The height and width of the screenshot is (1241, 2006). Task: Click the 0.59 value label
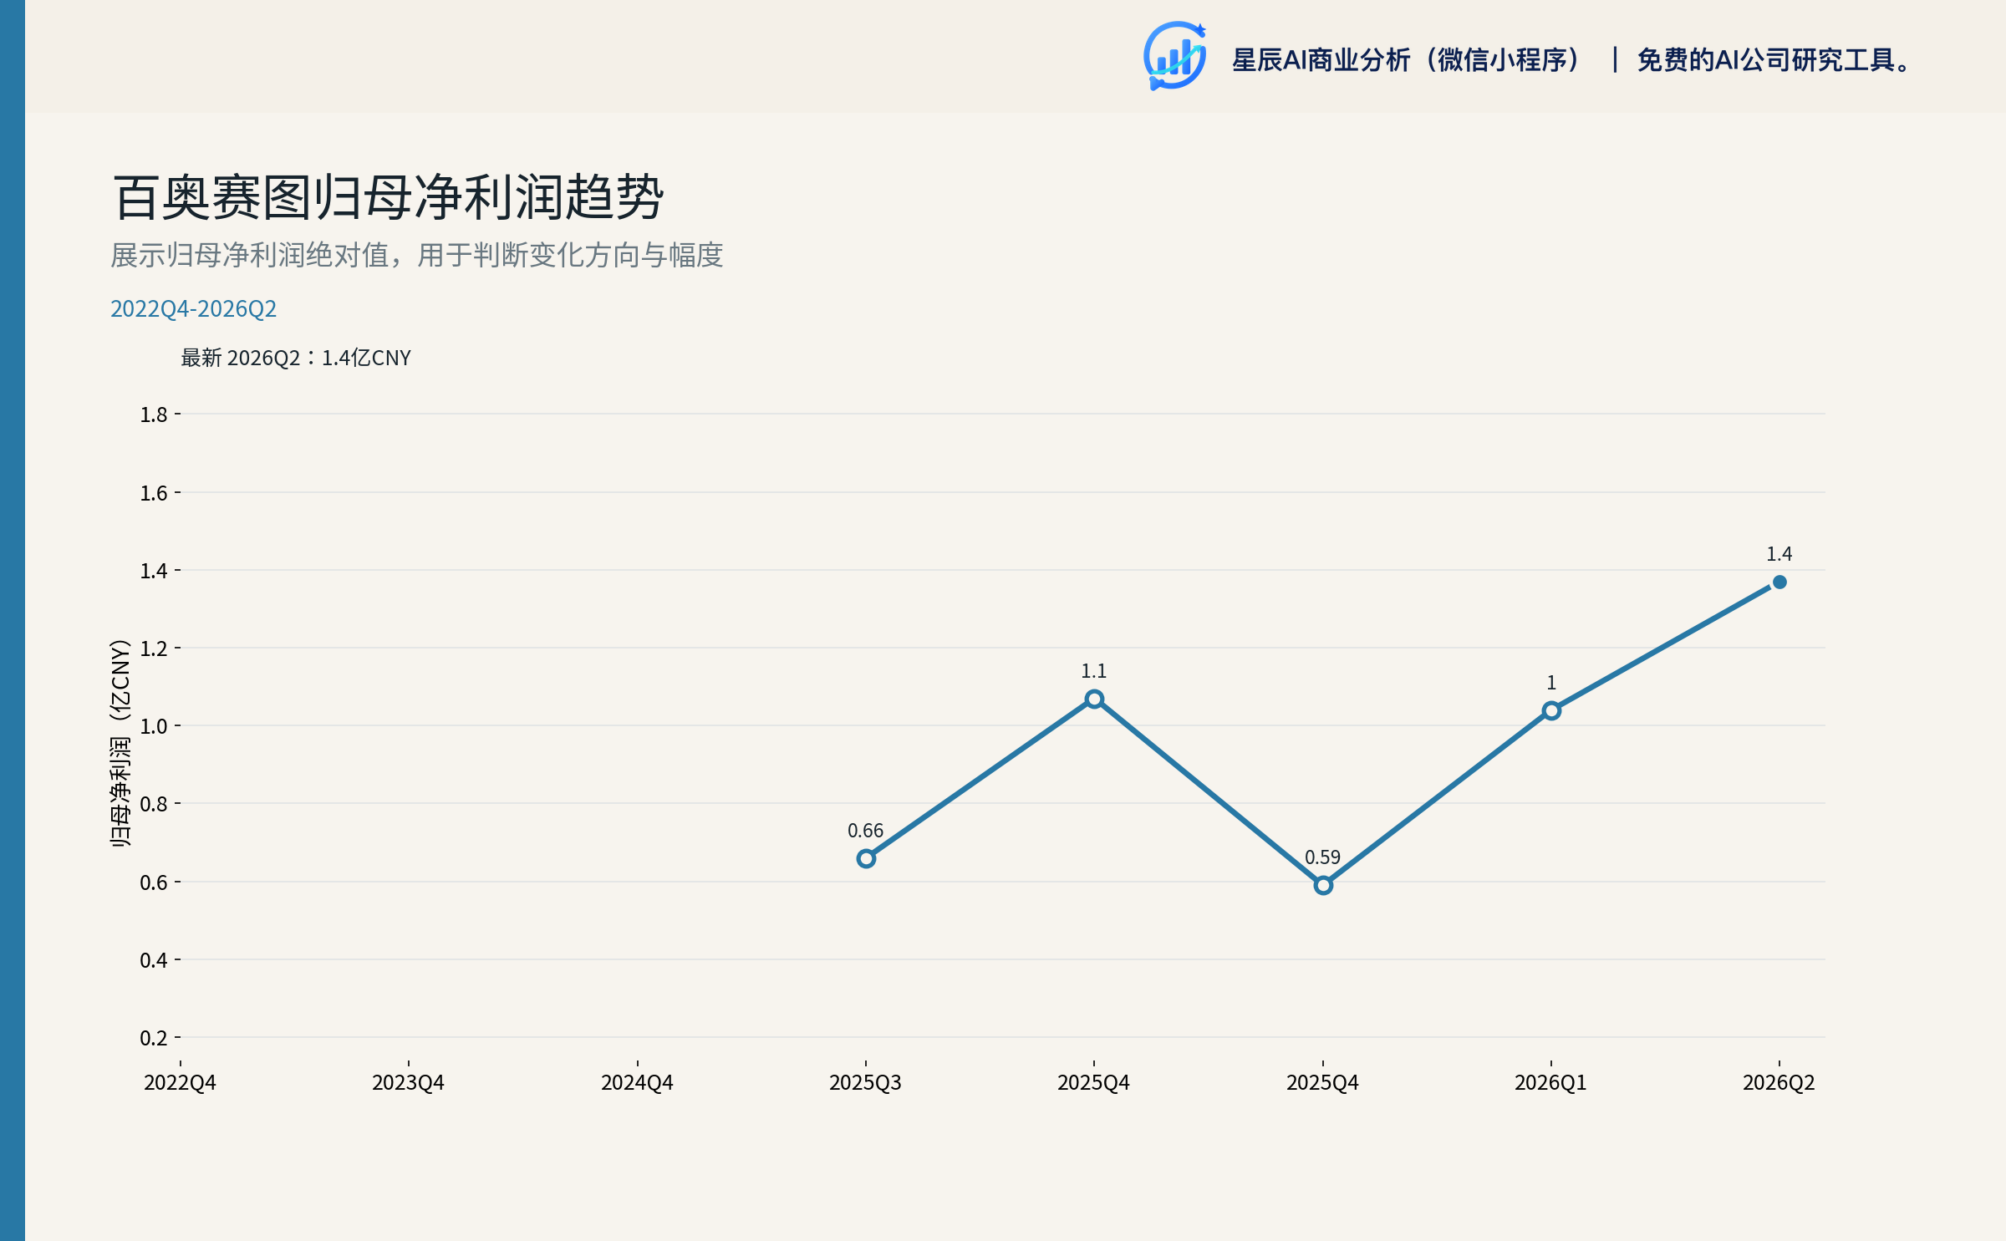(1322, 857)
